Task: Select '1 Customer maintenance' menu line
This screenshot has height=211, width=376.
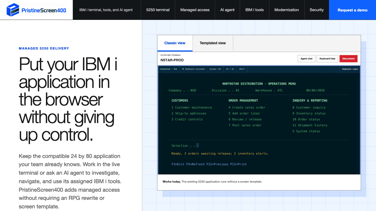Action: pyautogui.click(x=192, y=108)
